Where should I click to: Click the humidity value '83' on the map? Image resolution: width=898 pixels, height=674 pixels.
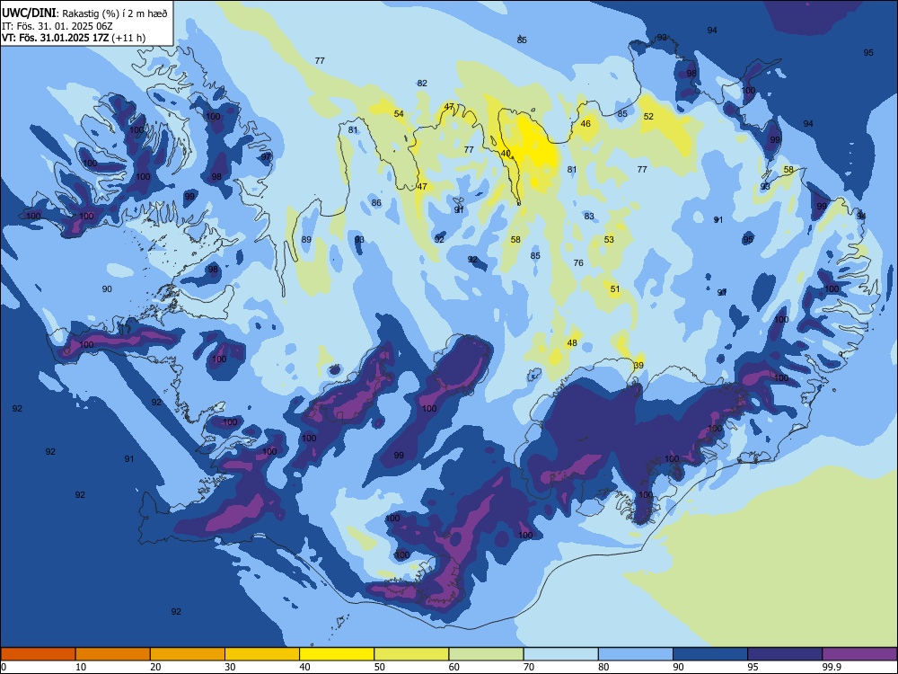pos(589,217)
